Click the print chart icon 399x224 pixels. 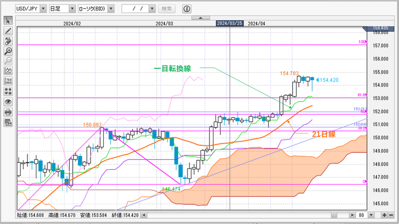coord(8,112)
